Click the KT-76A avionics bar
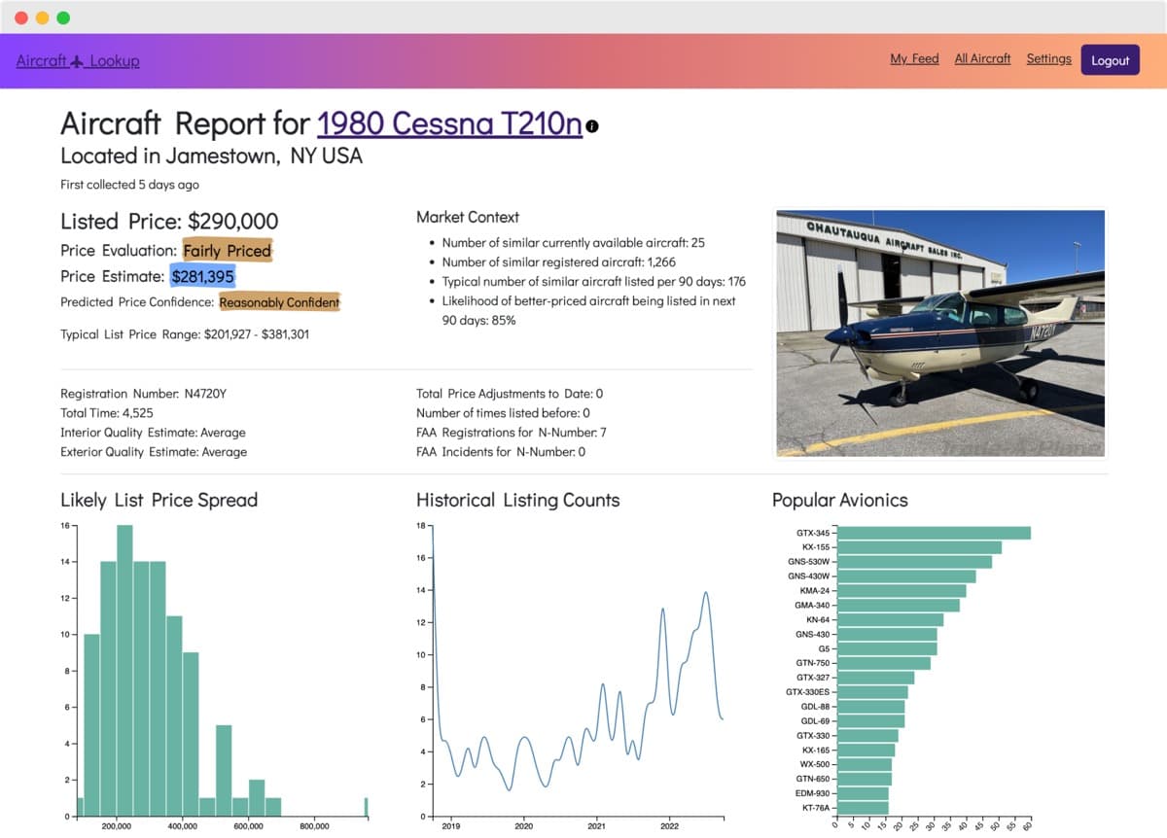 (x=863, y=808)
